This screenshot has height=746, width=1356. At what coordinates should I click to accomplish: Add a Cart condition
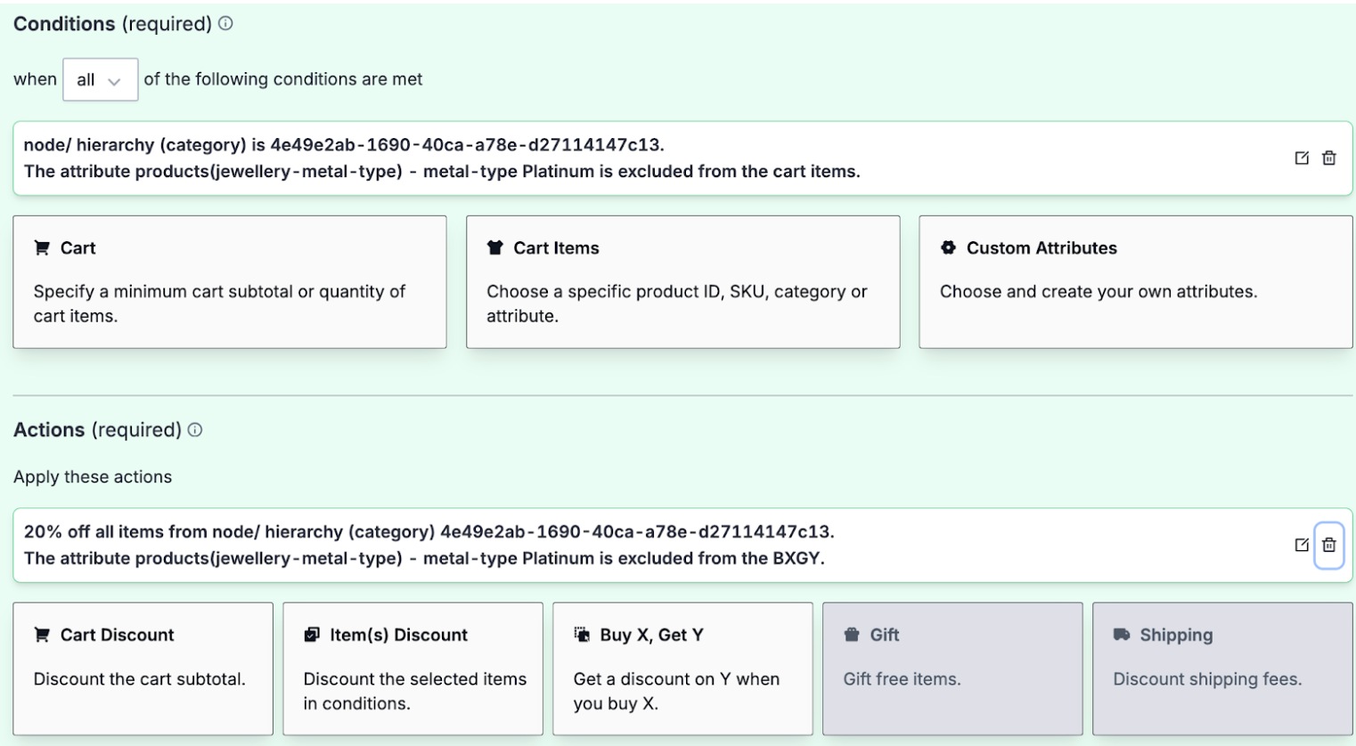click(x=229, y=281)
